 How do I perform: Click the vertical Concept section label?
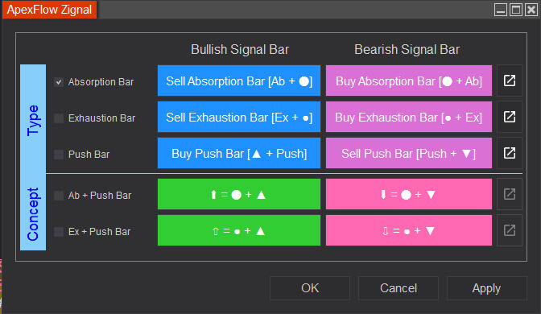click(x=33, y=213)
